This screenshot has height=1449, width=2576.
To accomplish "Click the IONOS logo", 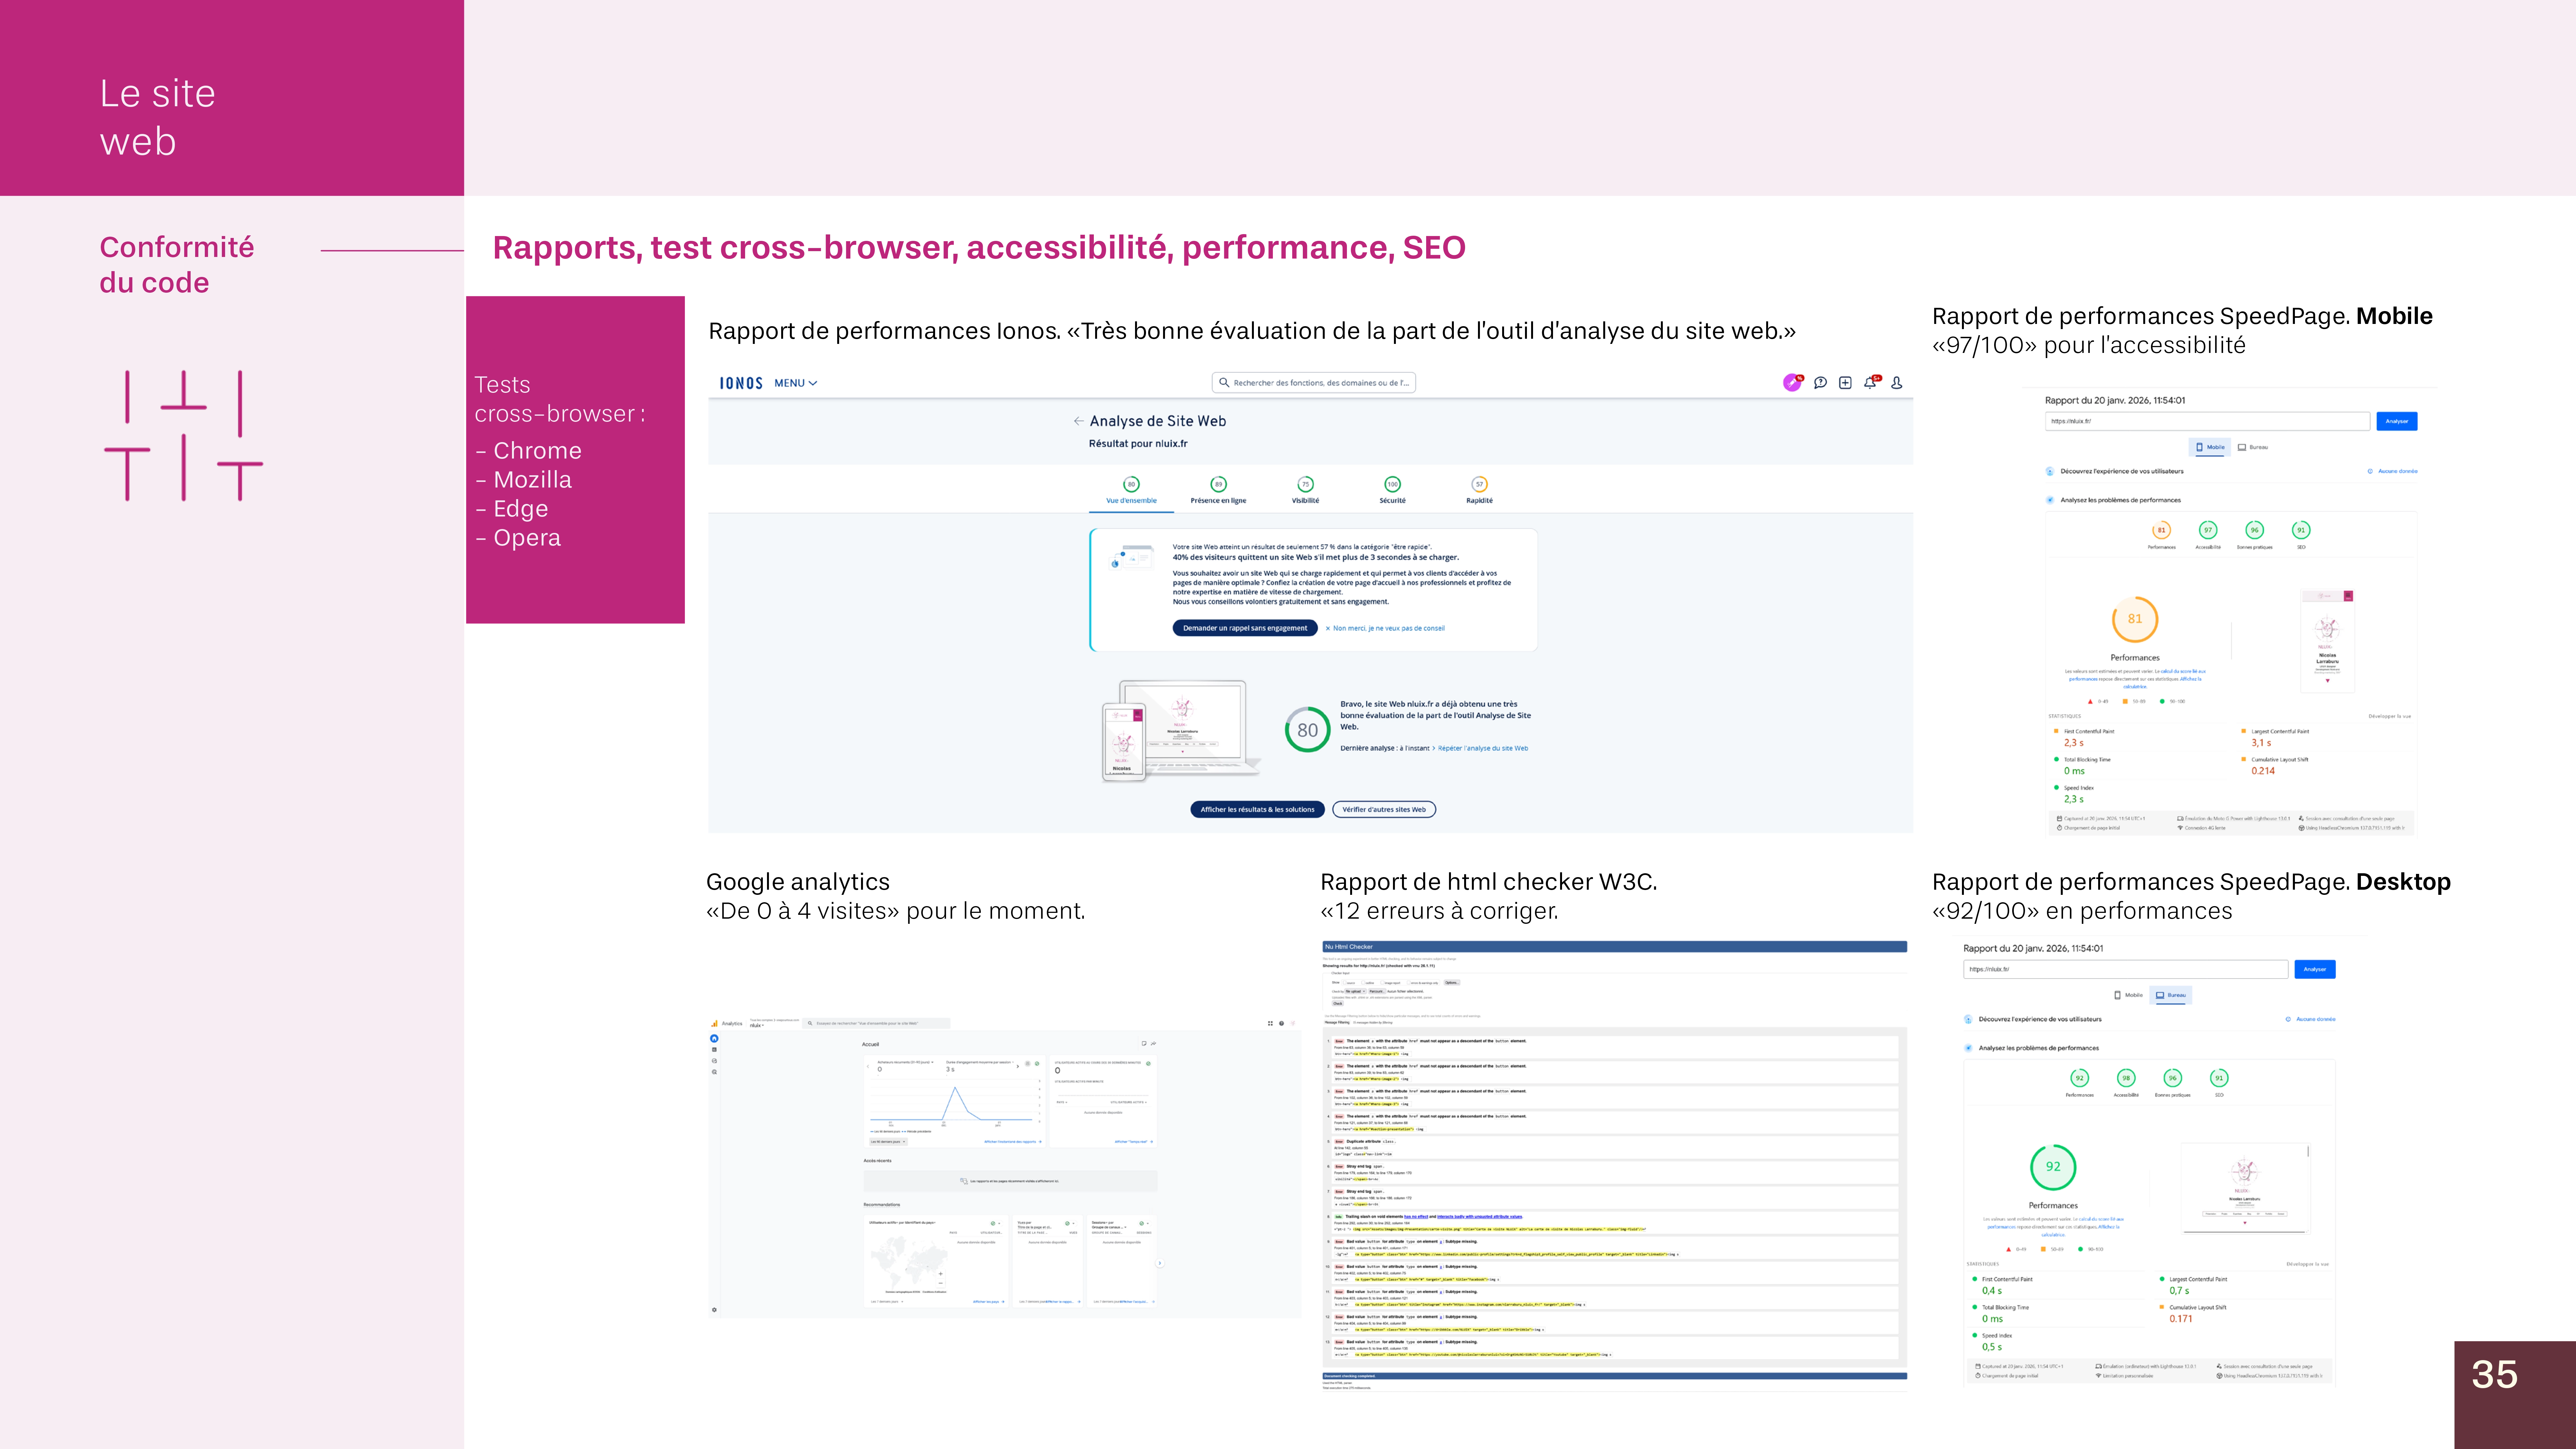I will click(741, 383).
